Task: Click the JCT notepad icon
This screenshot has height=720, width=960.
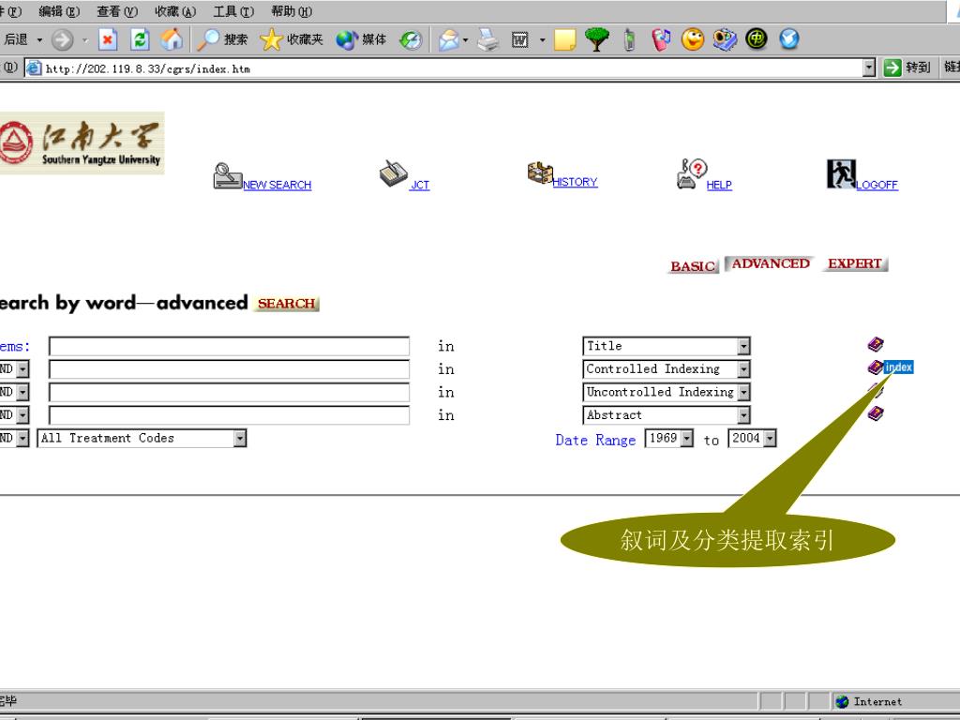Action: tap(393, 173)
